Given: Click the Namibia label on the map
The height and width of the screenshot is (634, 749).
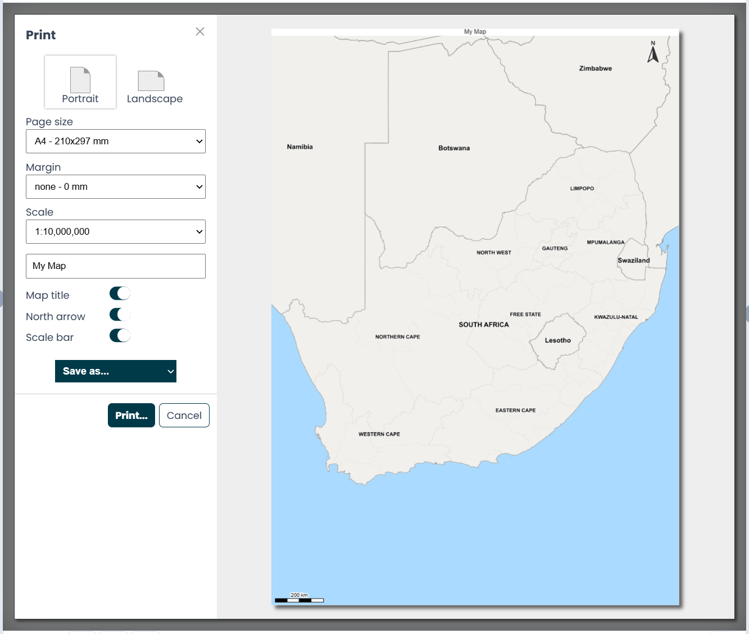Looking at the screenshot, I should click(300, 147).
